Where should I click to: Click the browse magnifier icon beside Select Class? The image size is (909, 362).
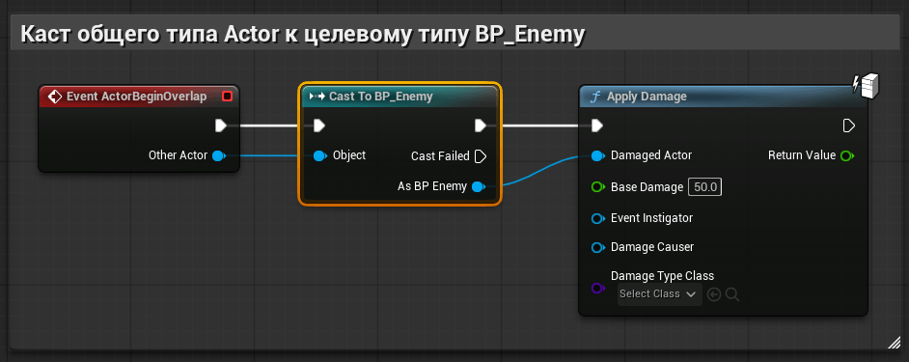tap(732, 294)
